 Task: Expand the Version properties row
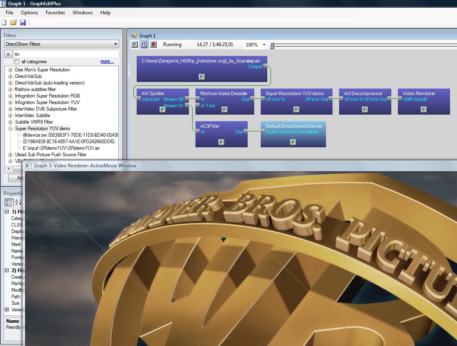(7, 310)
